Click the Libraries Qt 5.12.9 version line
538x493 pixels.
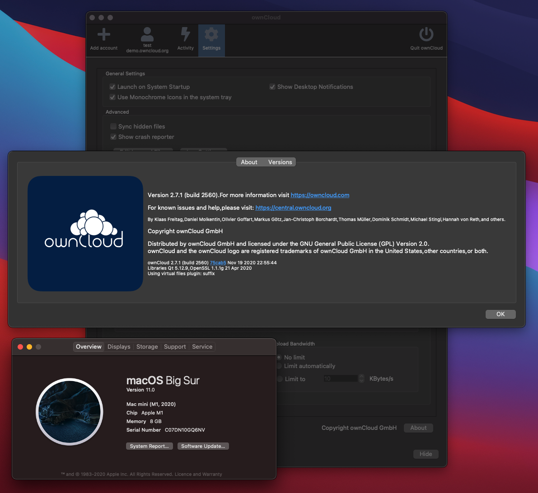click(x=200, y=268)
